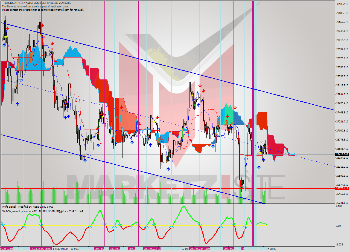Click the pdinformatics@gmail.com renewal contact line
The image size is (350, 252).
tap(43, 10)
